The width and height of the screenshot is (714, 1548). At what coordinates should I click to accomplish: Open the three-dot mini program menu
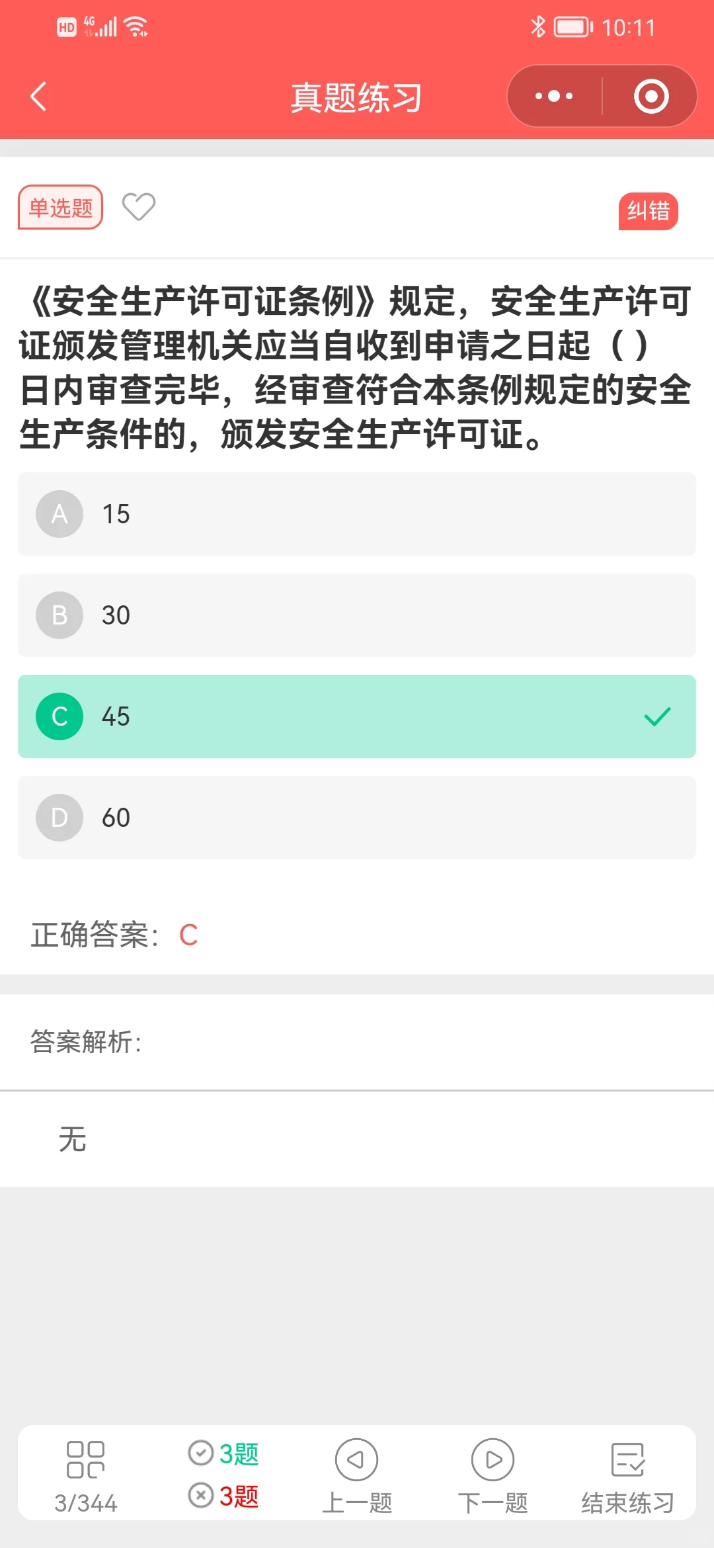[554, 97]
